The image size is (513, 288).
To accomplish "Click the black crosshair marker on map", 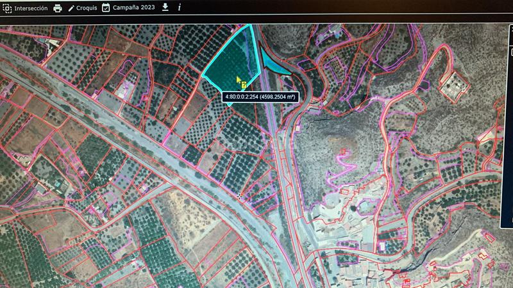I will click(240, 196).
